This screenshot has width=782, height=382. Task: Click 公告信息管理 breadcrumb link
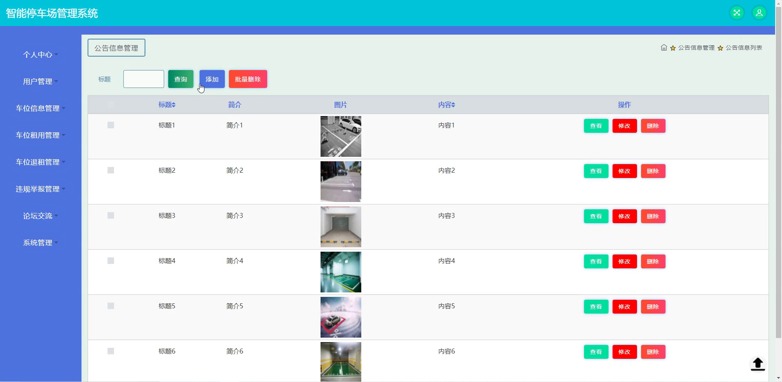coord(696,48)
